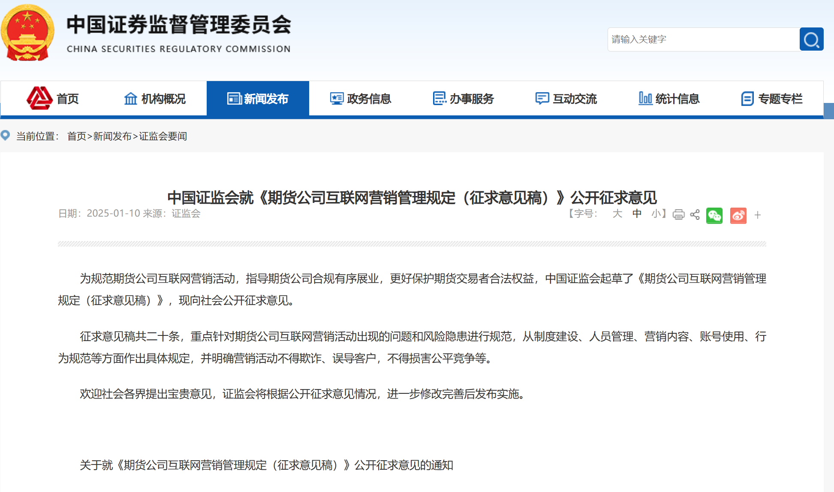Click the location pin breadcrumb icon
The image size is (834, 492).
tap(6, 136)
